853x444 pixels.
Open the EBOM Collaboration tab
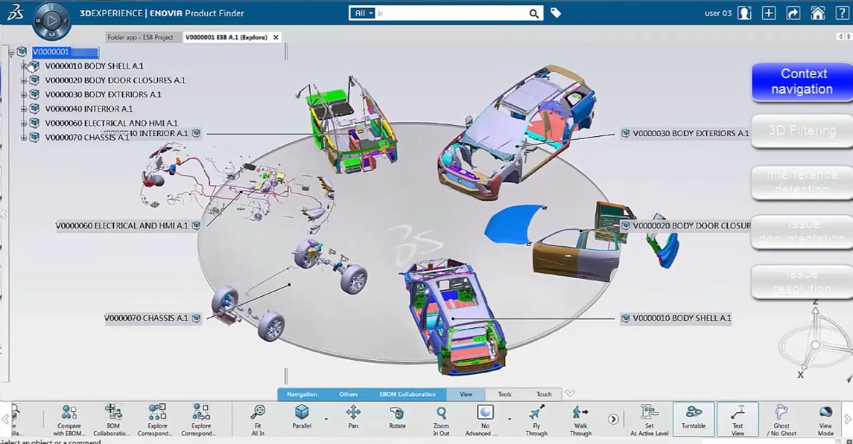click(x=408, y=395)
